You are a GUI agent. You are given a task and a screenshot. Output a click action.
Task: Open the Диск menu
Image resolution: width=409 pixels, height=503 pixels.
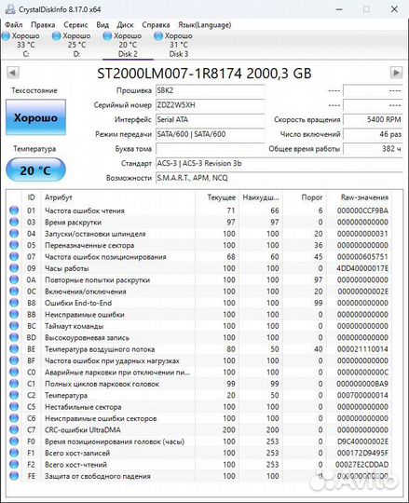tap(125, 25)
